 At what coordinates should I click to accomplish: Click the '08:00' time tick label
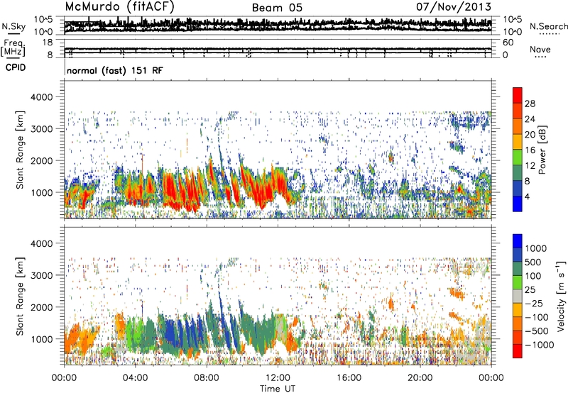207,378
